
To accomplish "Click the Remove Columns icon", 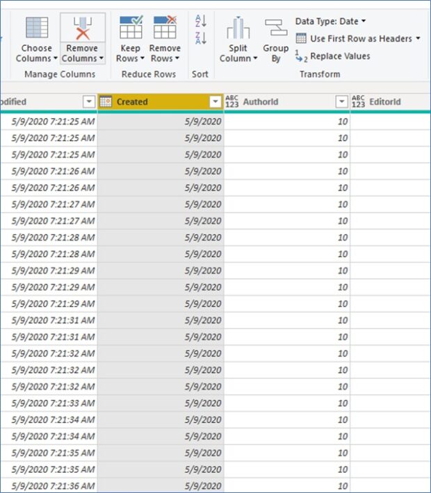I will (83, 29).
